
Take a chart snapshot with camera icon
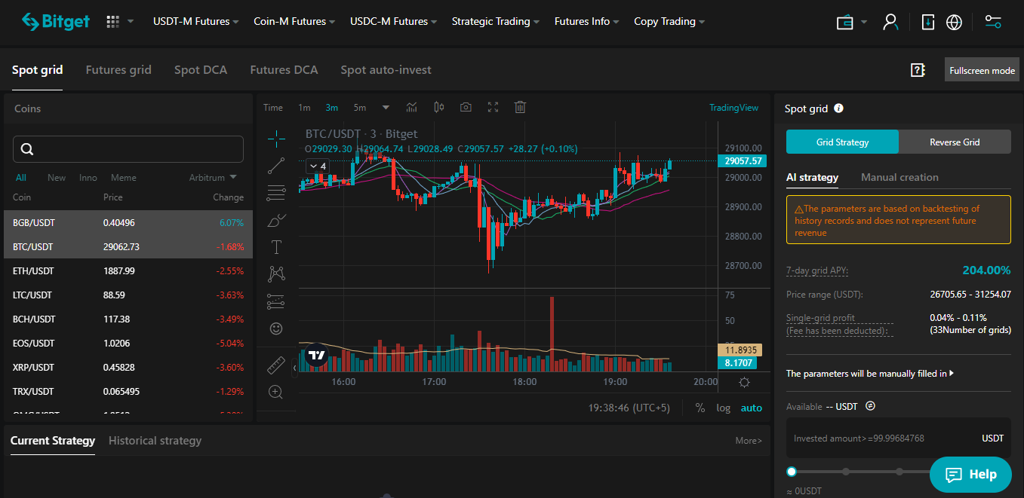pos(466,107)
